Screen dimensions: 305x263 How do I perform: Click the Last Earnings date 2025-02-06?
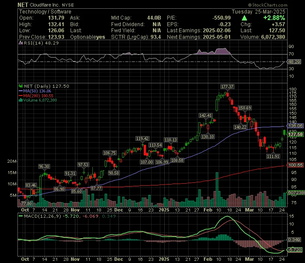click(217, 31)
